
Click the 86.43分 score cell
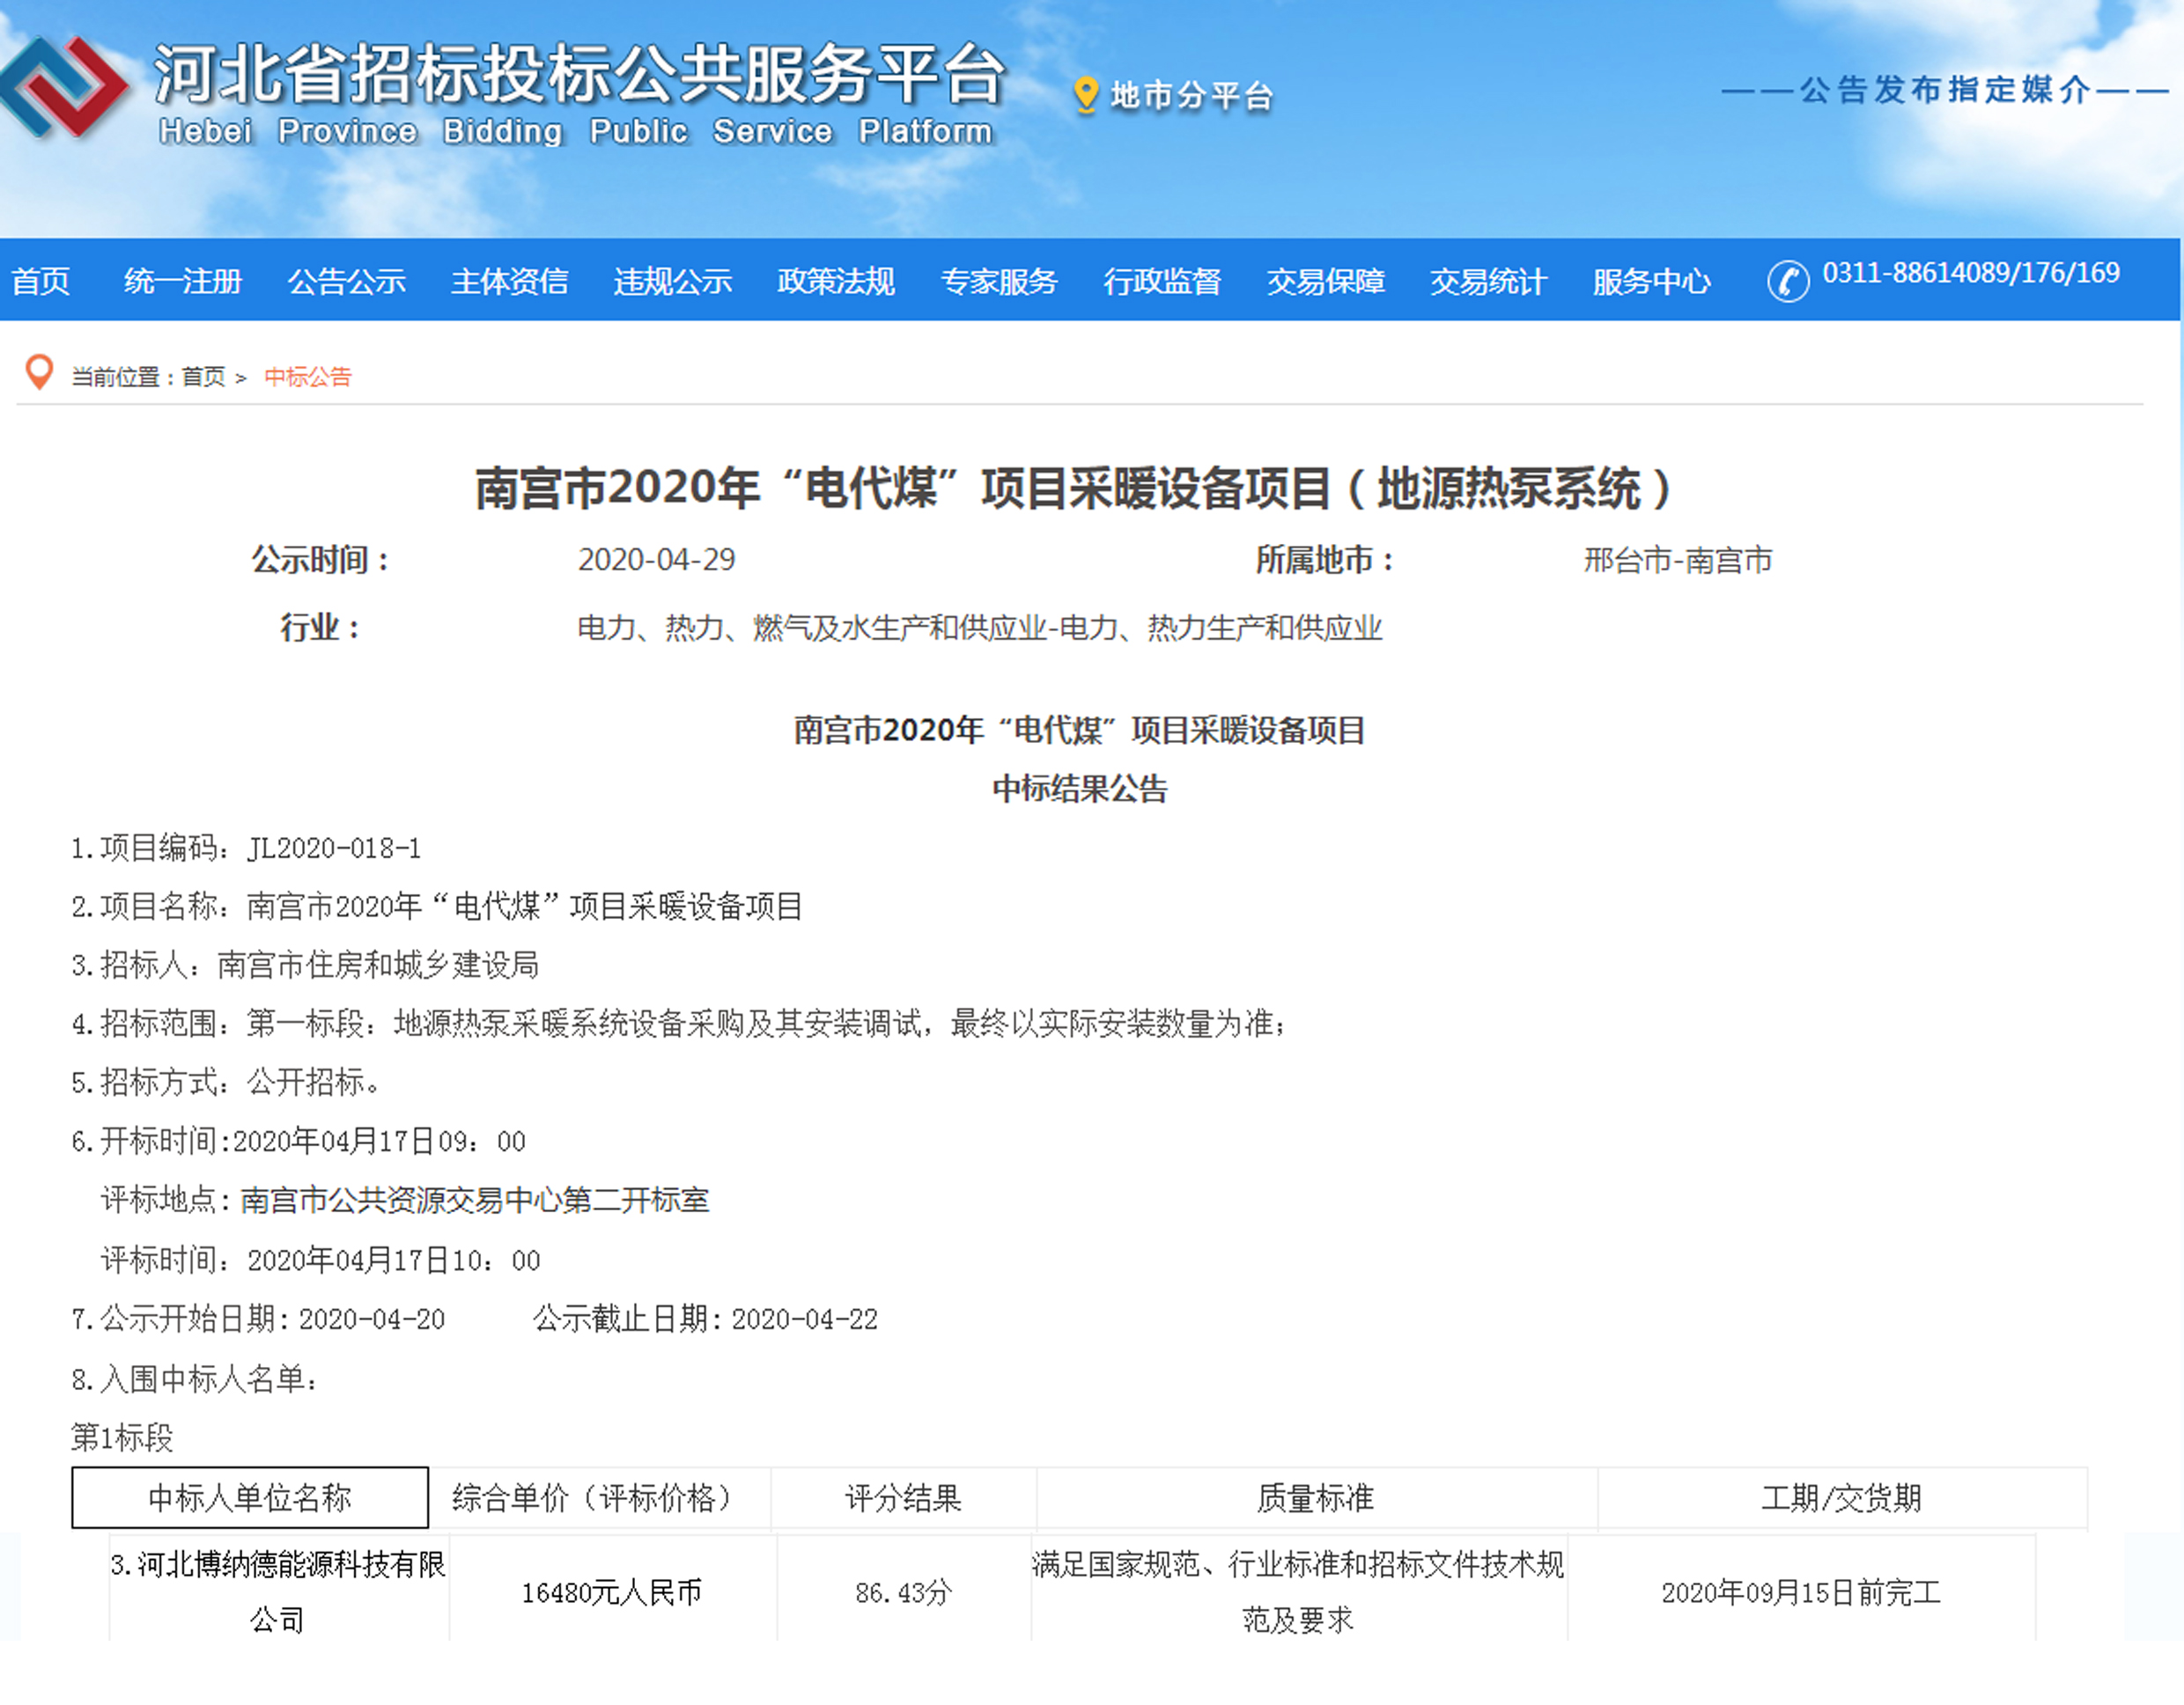pyautogui.click(x=903, y=1593)
